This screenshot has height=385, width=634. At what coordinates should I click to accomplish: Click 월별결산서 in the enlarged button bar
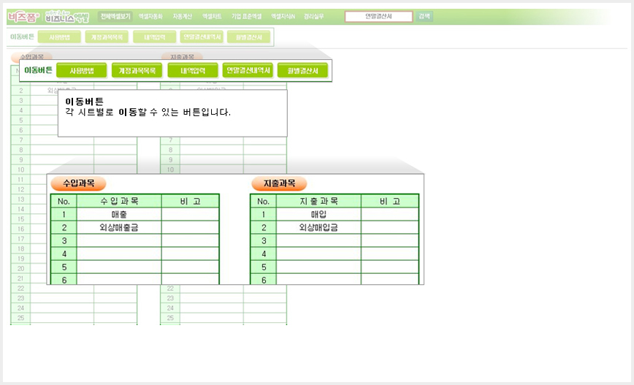[302, 70]
